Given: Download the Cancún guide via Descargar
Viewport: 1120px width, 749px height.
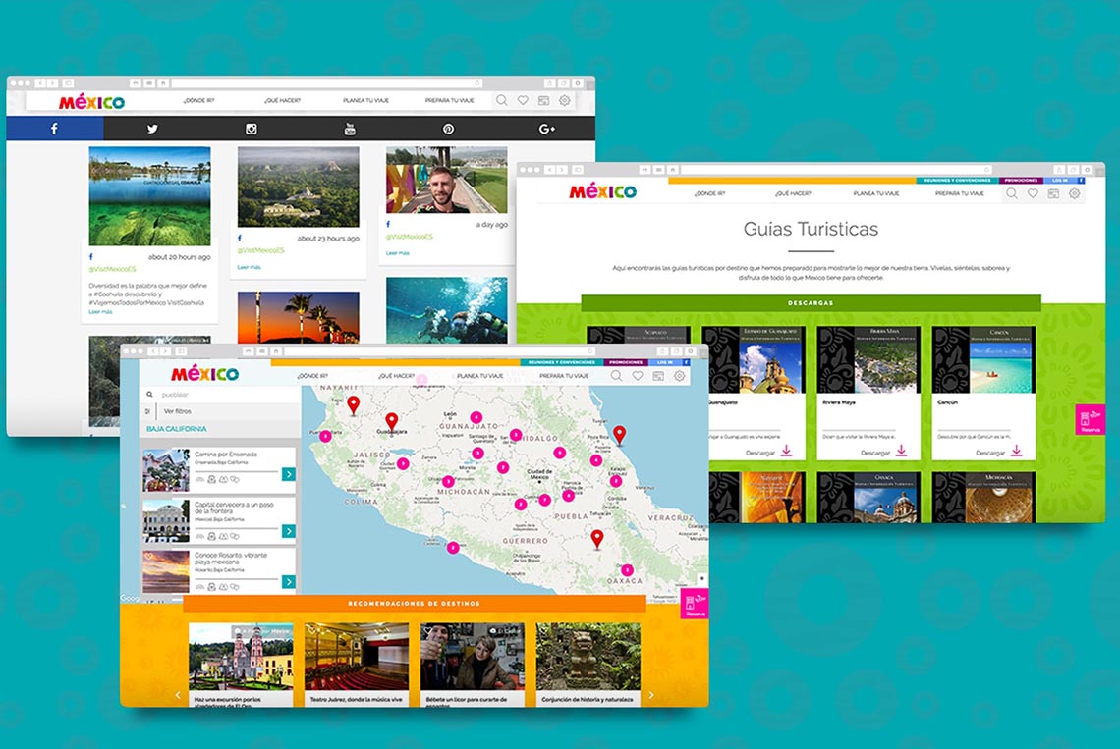Looking at the screenshot, I should pyautogui.click(x=990, y=453).
